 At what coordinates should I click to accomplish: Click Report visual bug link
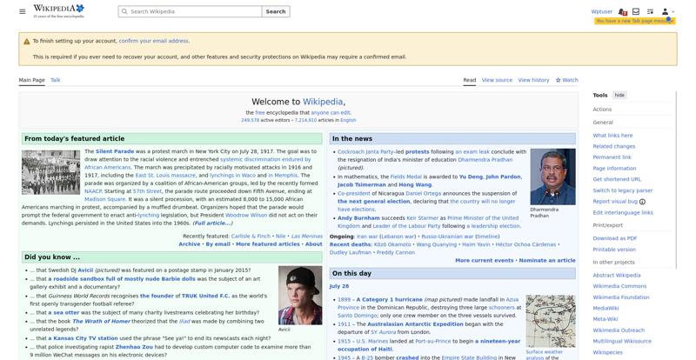615,202
